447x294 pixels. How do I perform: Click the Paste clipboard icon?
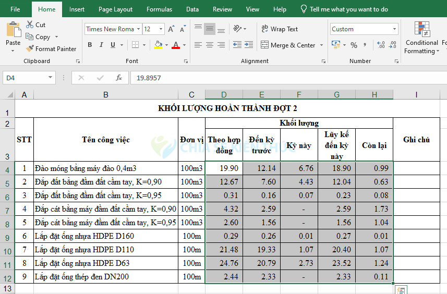[13, 29]
